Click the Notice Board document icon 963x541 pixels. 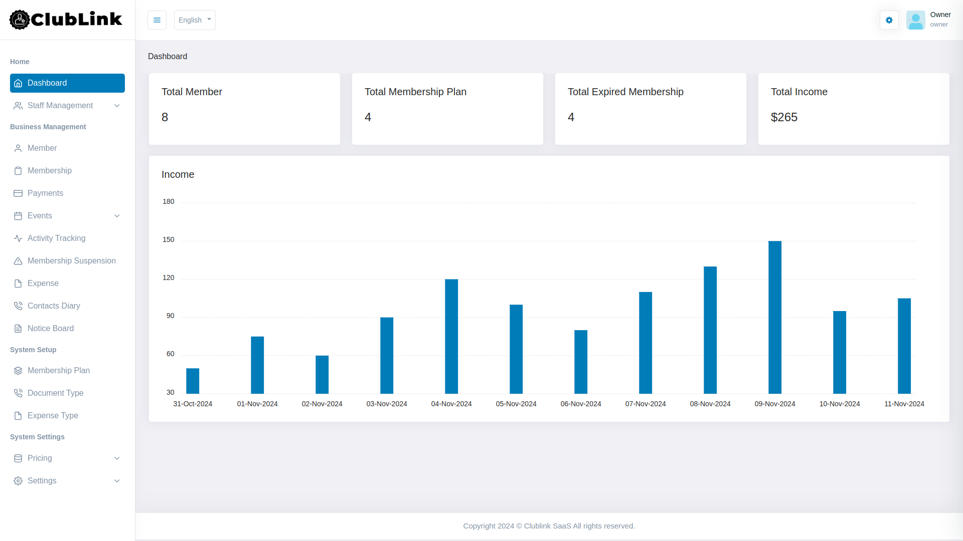pos(18,328)
